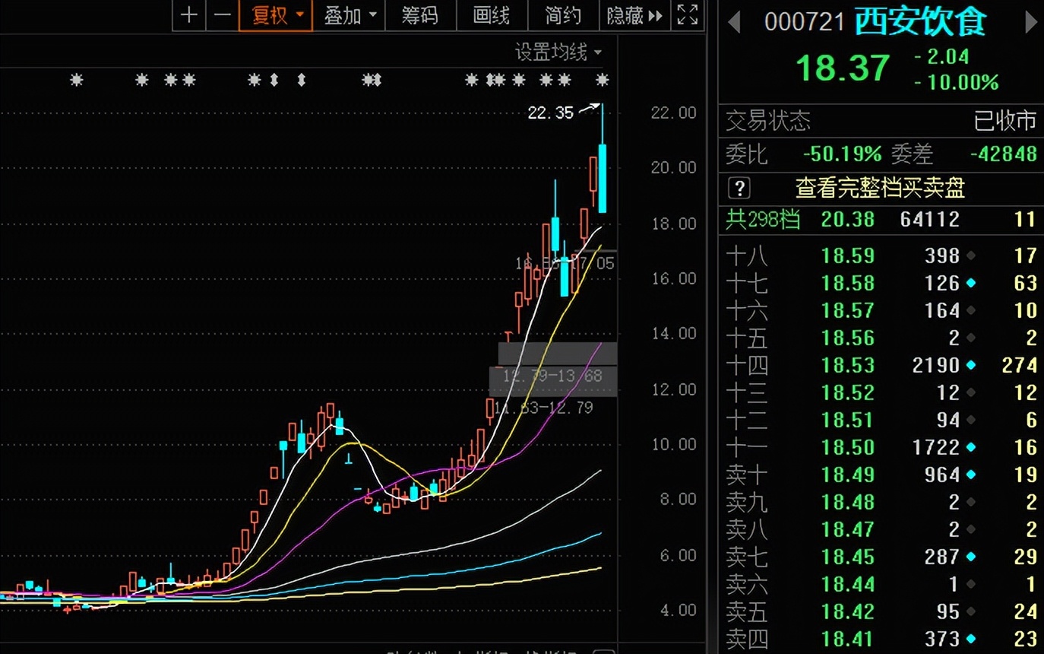Click the 共298档 order depth summary
The image size is (1044, 654).
pyautogui.click(x=762, y=220)
